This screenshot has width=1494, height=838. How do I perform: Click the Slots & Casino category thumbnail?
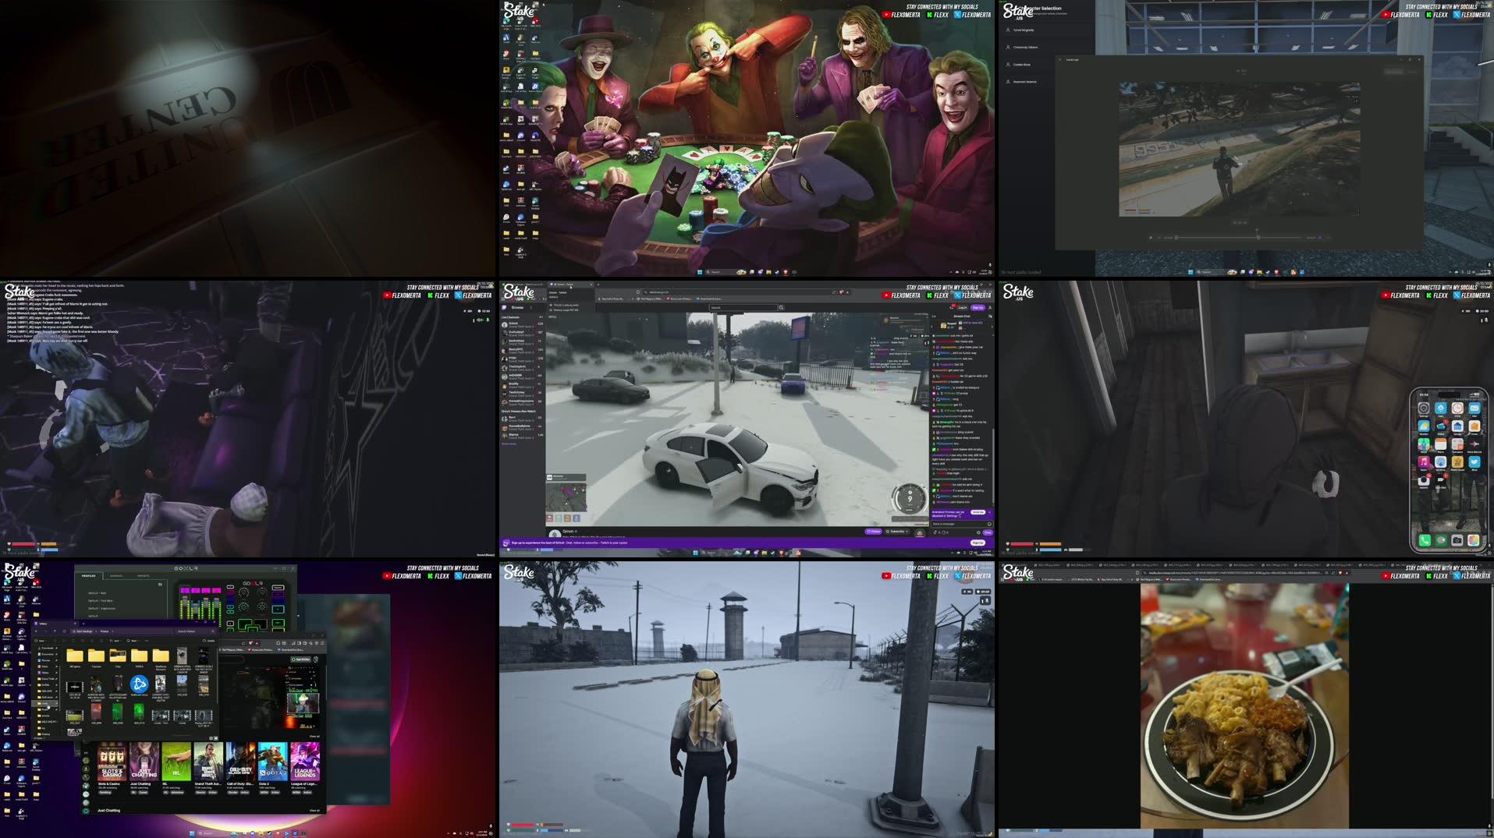click(112, 761)
